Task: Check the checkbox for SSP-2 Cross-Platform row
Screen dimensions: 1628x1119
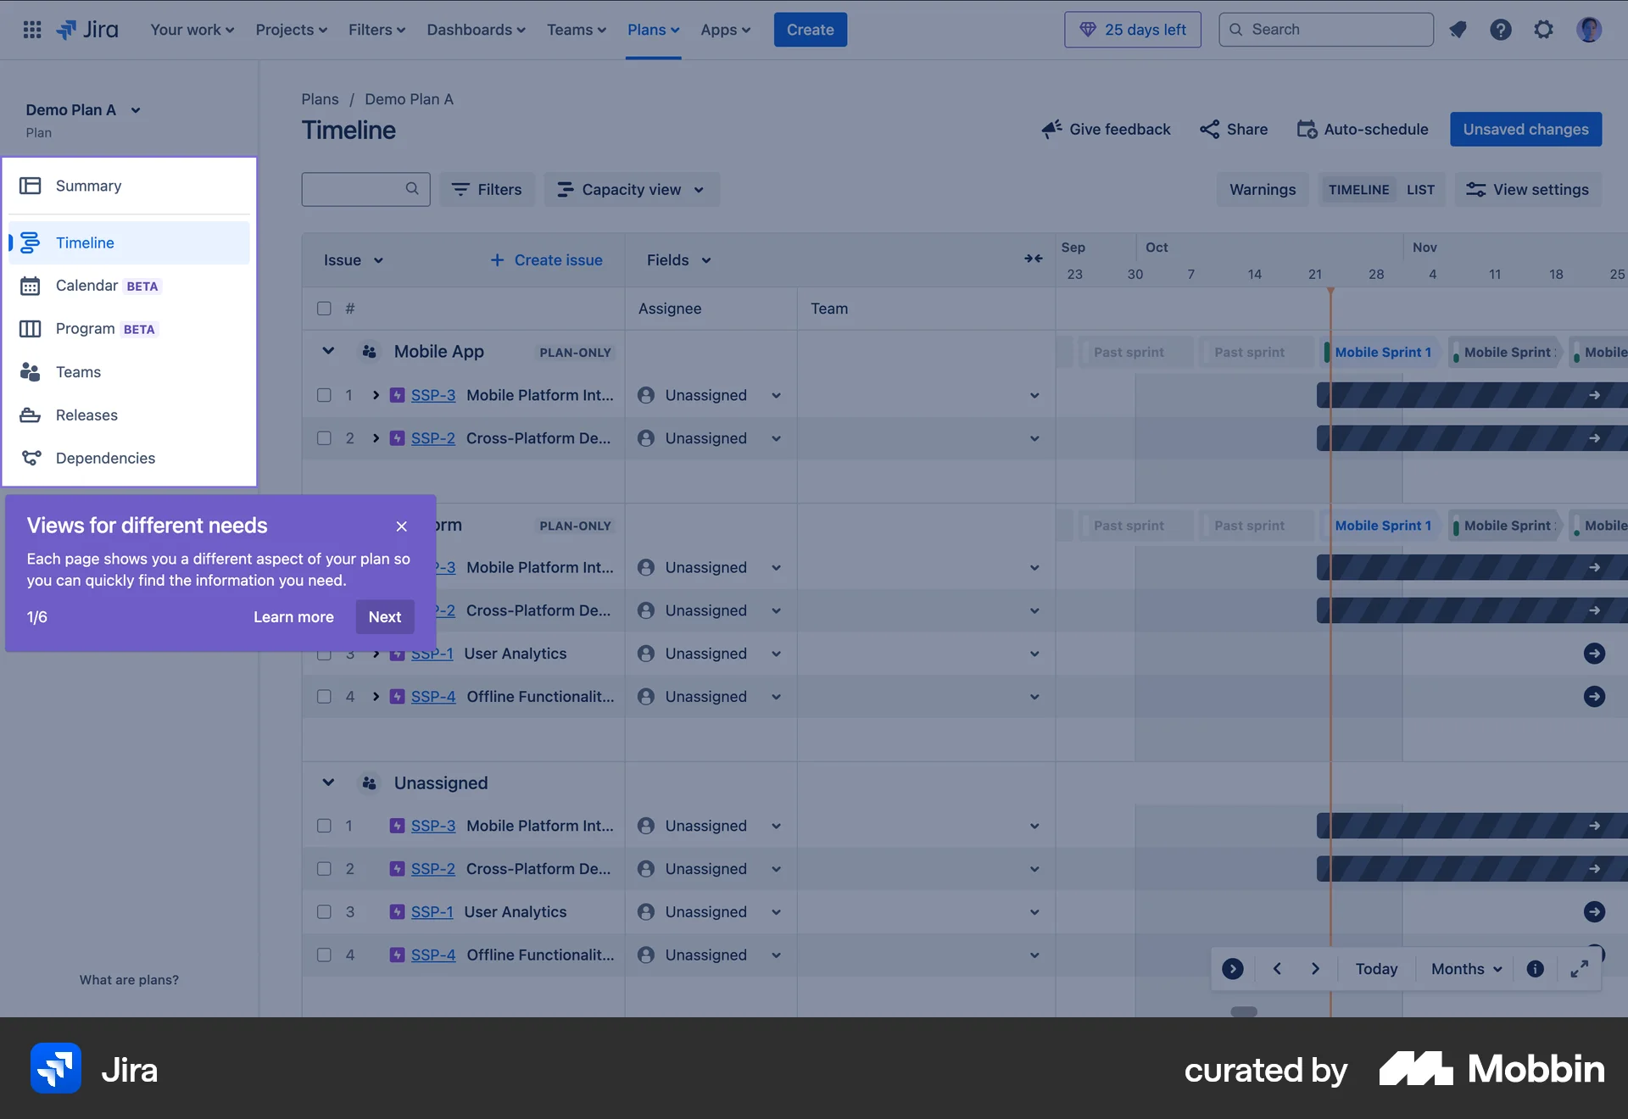Action: [323, 438]
